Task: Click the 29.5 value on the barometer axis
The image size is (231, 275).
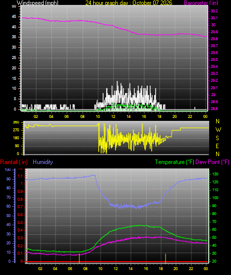Action: [x=214, y=59]
